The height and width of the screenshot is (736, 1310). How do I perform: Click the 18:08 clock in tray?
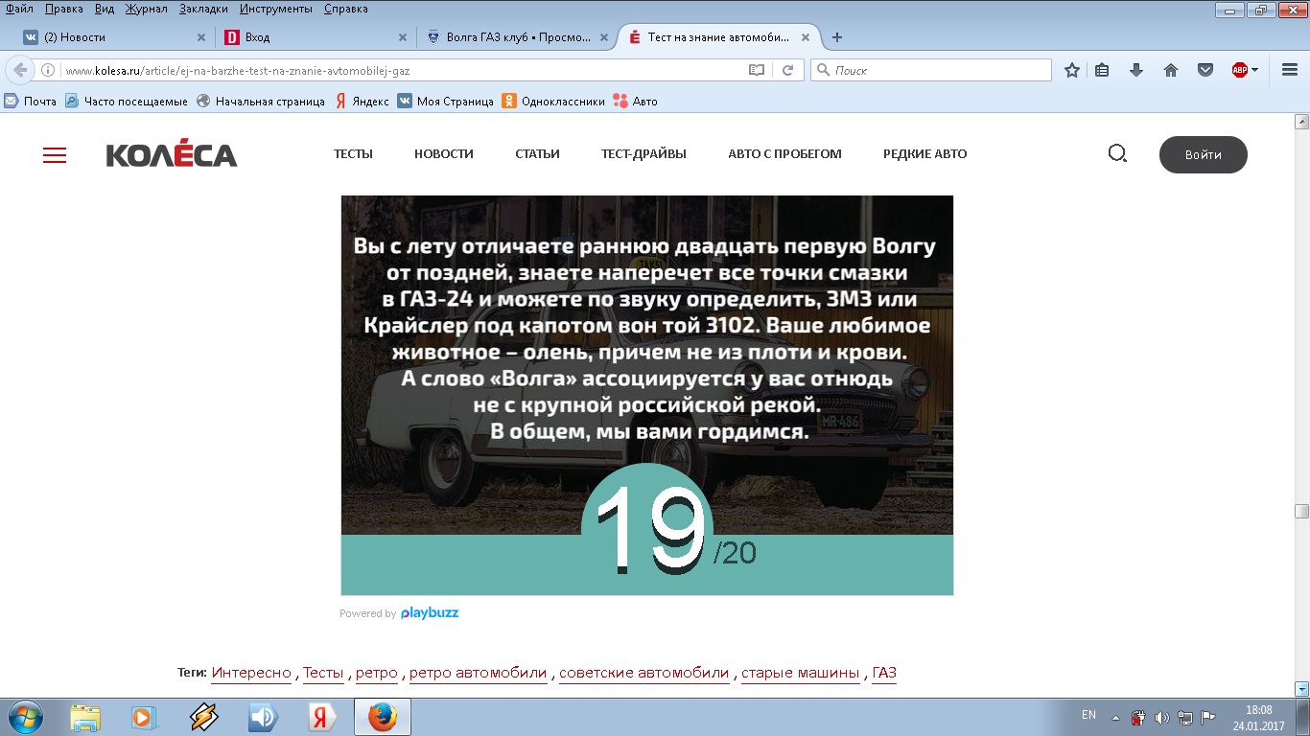(x=1258, y=710)
